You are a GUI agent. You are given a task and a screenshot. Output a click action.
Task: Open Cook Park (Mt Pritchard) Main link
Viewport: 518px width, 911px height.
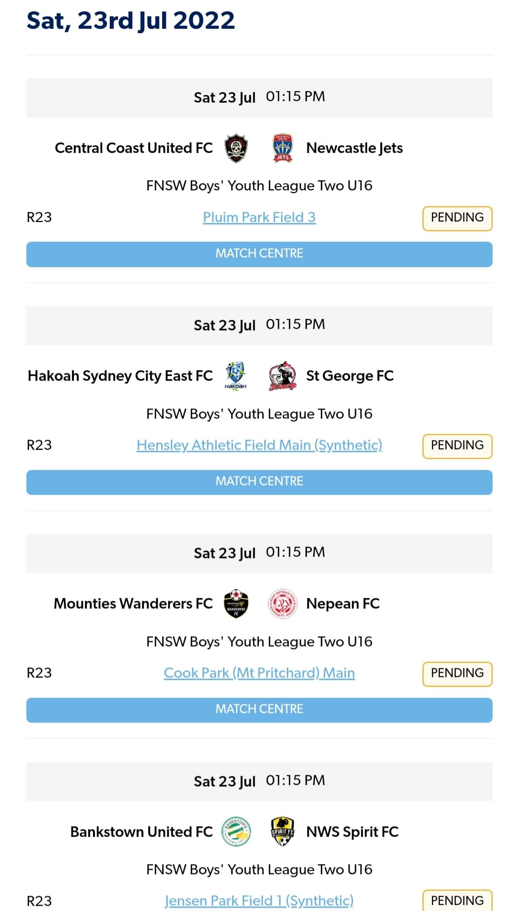(x=259, y=673)
